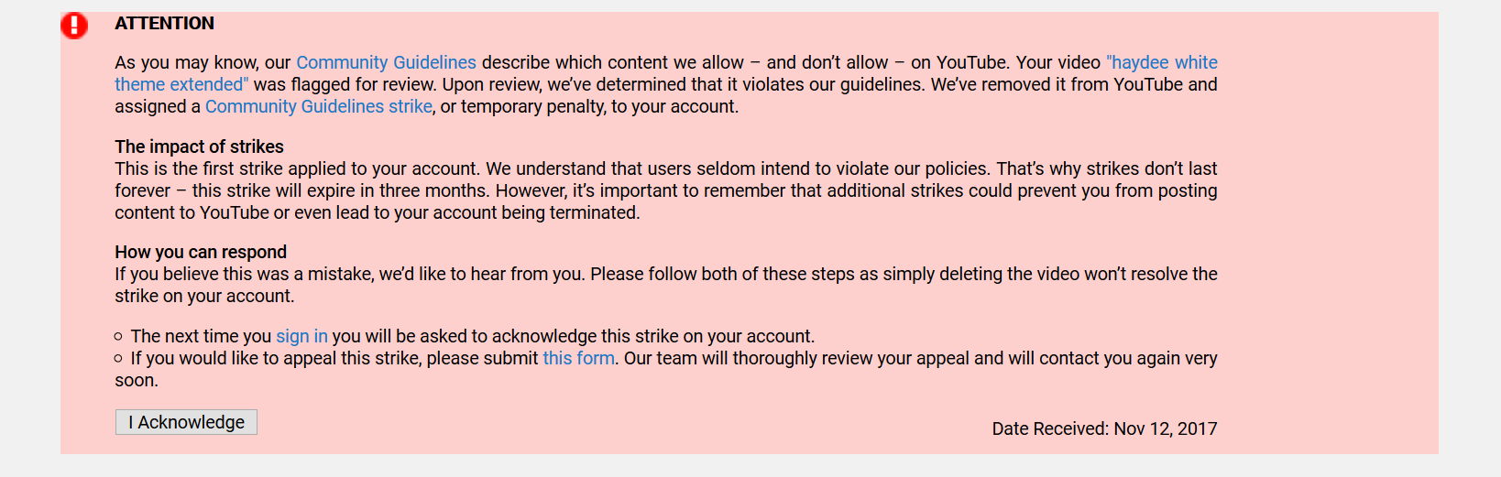Viewport: 1501px width, 477px height.
Task: Follow the sign in link
Action: tap(301, 336)
